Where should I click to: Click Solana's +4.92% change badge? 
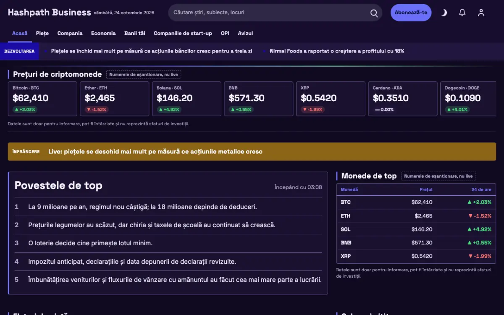[169, 110]
